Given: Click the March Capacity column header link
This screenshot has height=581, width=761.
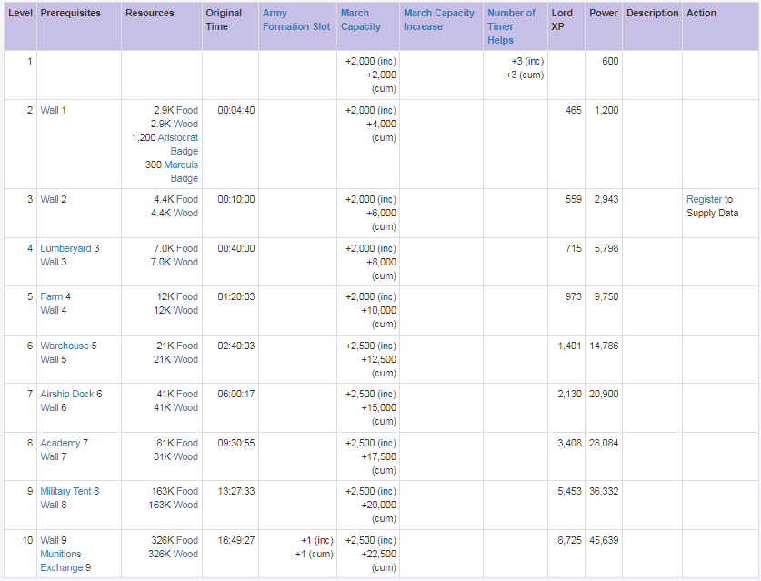Looking at the screenshot, I should (360, 20).
